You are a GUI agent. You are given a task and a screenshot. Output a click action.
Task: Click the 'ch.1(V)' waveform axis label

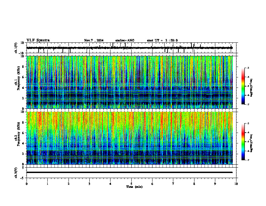(16, 48)
